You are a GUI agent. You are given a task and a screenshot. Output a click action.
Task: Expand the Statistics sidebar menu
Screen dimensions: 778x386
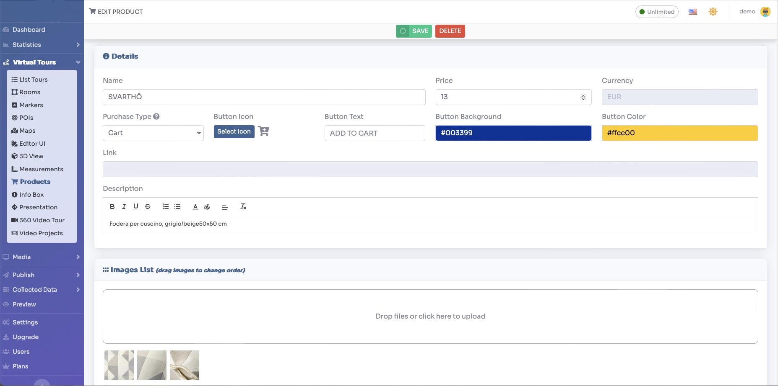point(27,44)
